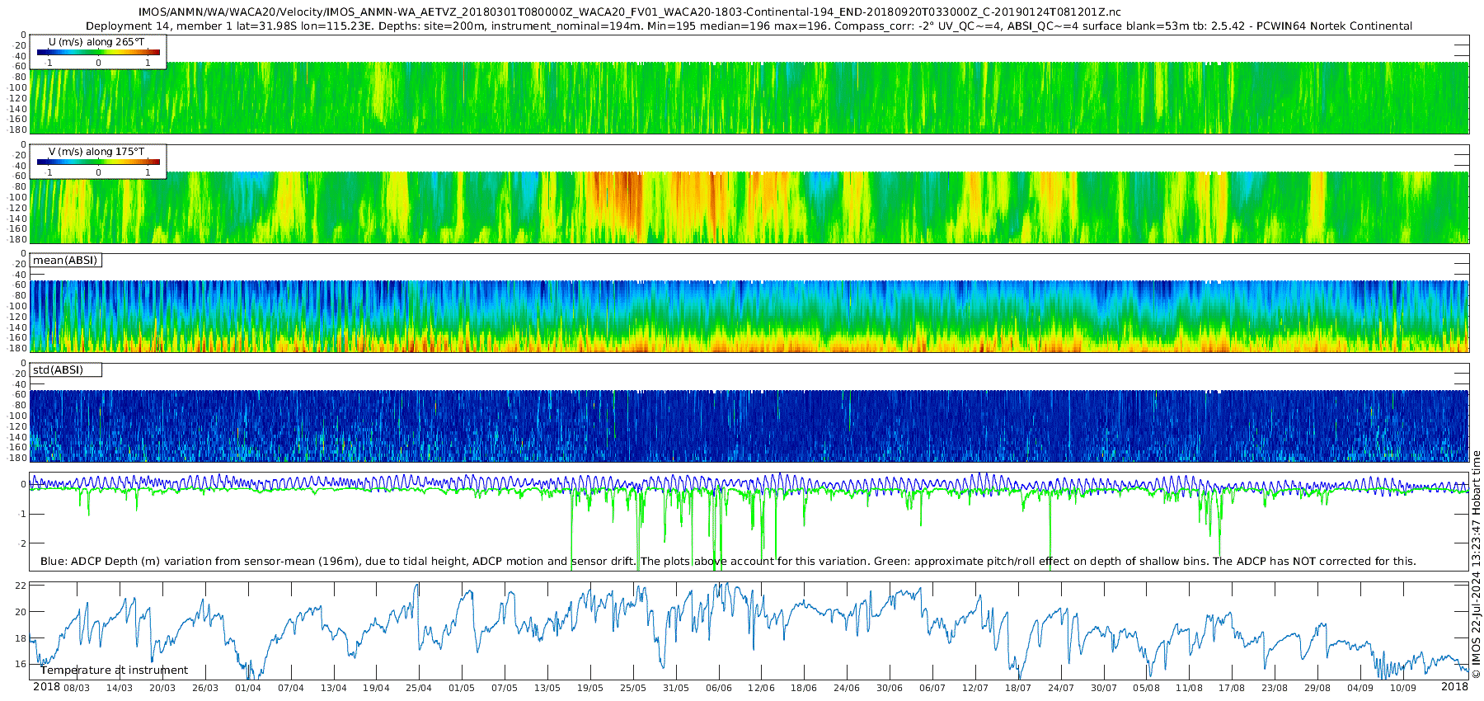The width and height of the screenshot is (1484, 701).
Task: Click the 20 tick on temperature axis
Action: (x=21, y=612)
